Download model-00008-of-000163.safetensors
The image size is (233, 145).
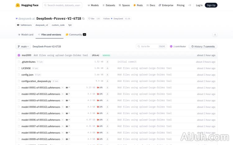107,133
